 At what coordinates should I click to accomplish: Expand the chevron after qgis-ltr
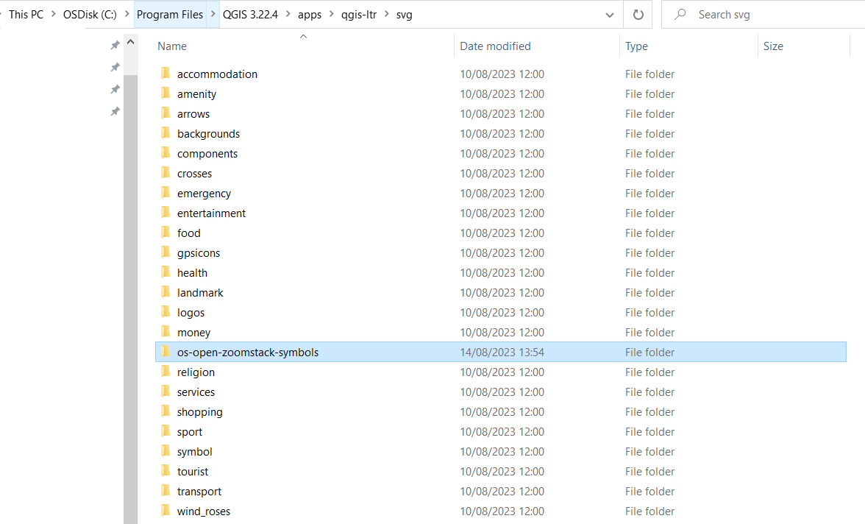pyautogui.click(x=386, y=14)
